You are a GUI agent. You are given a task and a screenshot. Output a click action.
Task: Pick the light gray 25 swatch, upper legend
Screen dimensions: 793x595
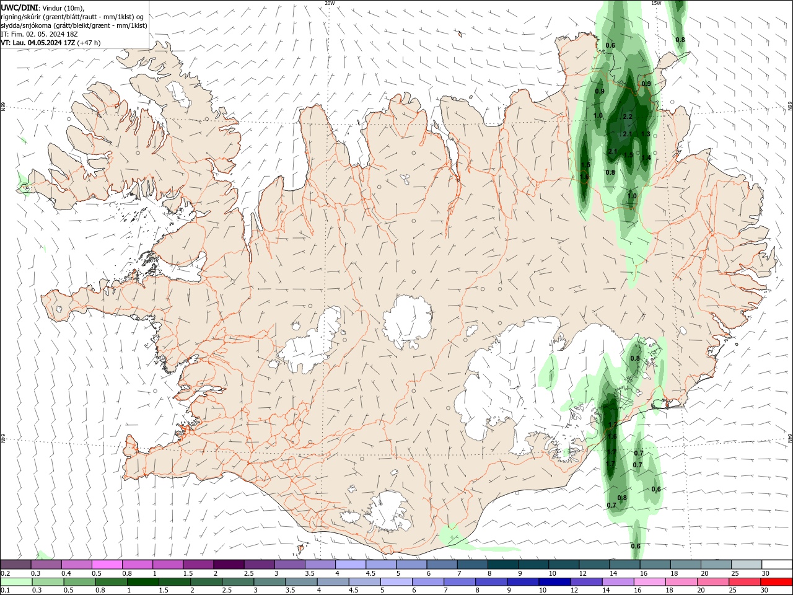point(747,565)
